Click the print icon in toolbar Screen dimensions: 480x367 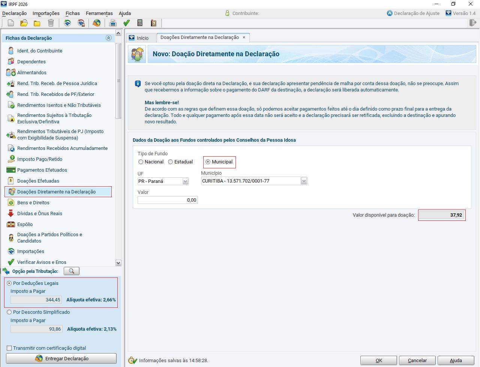pyautogui.click(x=112, y=23)
